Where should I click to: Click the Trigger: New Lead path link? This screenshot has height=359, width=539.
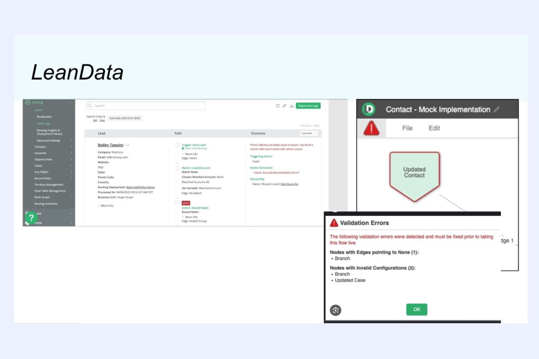pos(194,145)
